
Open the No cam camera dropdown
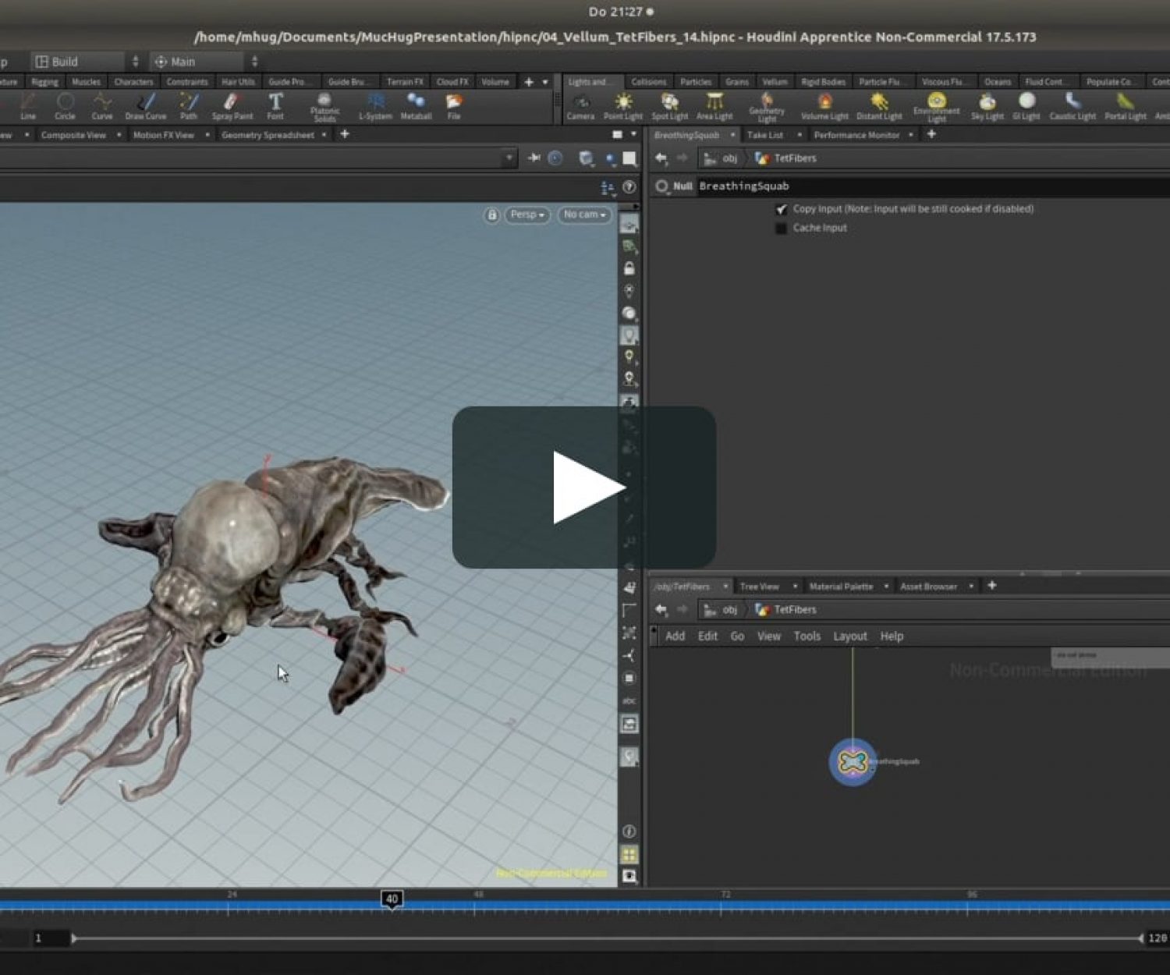[x=585, y=214]
